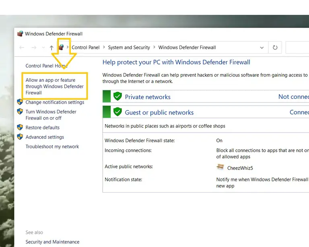Viewport: 309px width, 247px height.
Task: Click green shield icon for Private networks
Action: pyautogui.click(x=117, y=96)
